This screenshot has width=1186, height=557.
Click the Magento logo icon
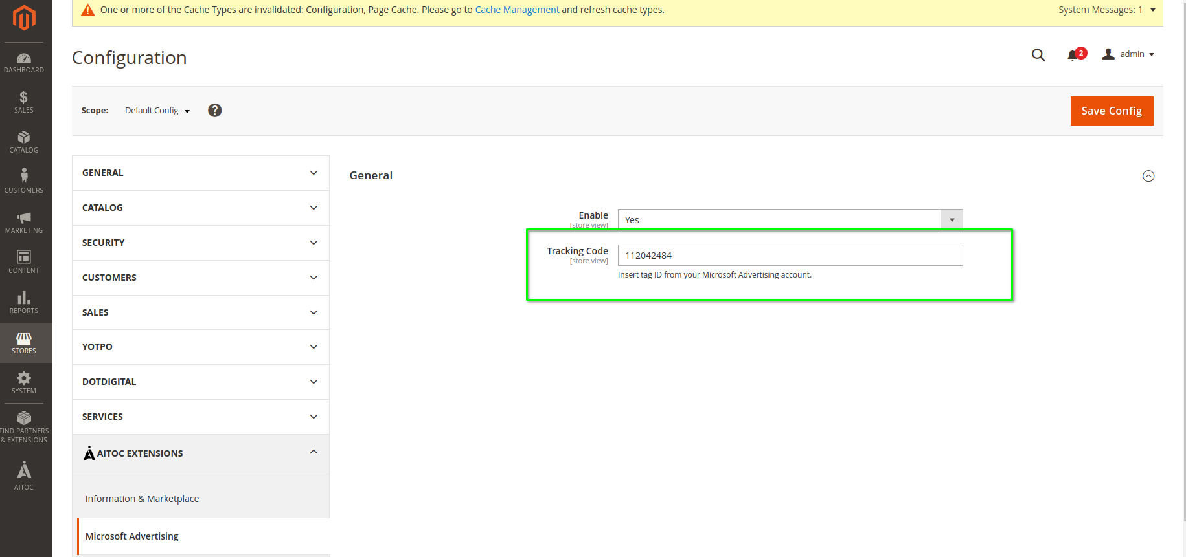pos(24,17)
